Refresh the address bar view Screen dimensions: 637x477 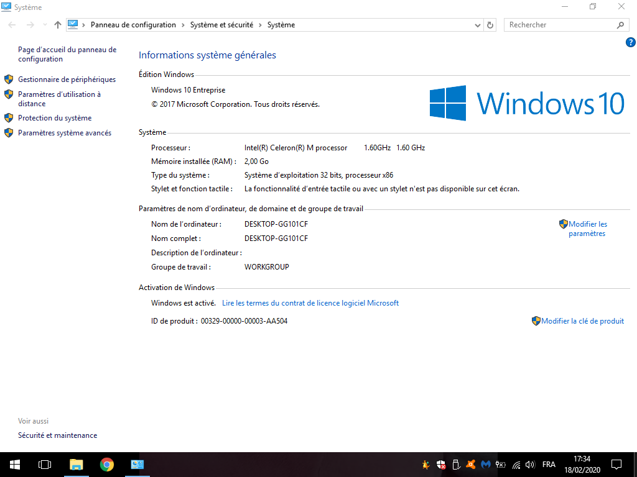pyautogui.click(x=490, y=25)
